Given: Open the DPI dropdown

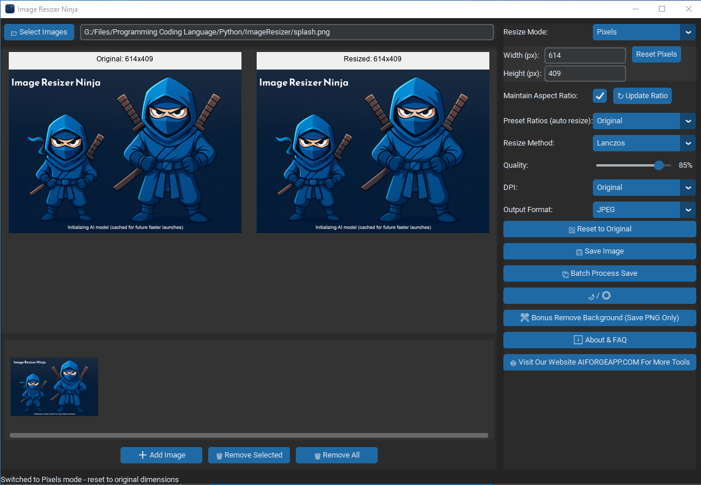Looking at the screenshot, I should pyautogui.click(x=644, y=188).
